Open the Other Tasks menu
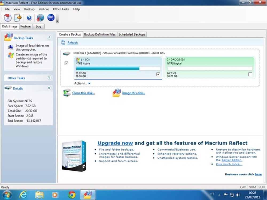Image resolution: width=267 pixels, height=200 pixels. coord(61,9)
